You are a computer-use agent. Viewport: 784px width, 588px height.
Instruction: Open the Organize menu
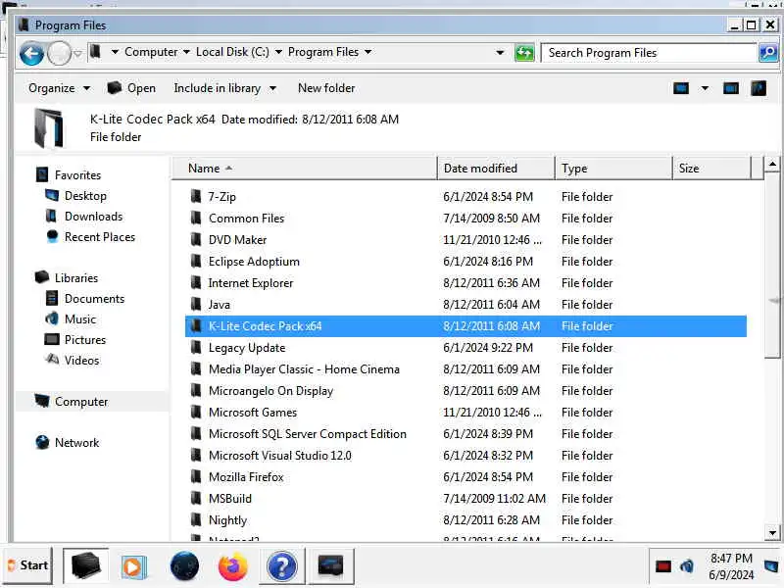[x=59, y=88]
